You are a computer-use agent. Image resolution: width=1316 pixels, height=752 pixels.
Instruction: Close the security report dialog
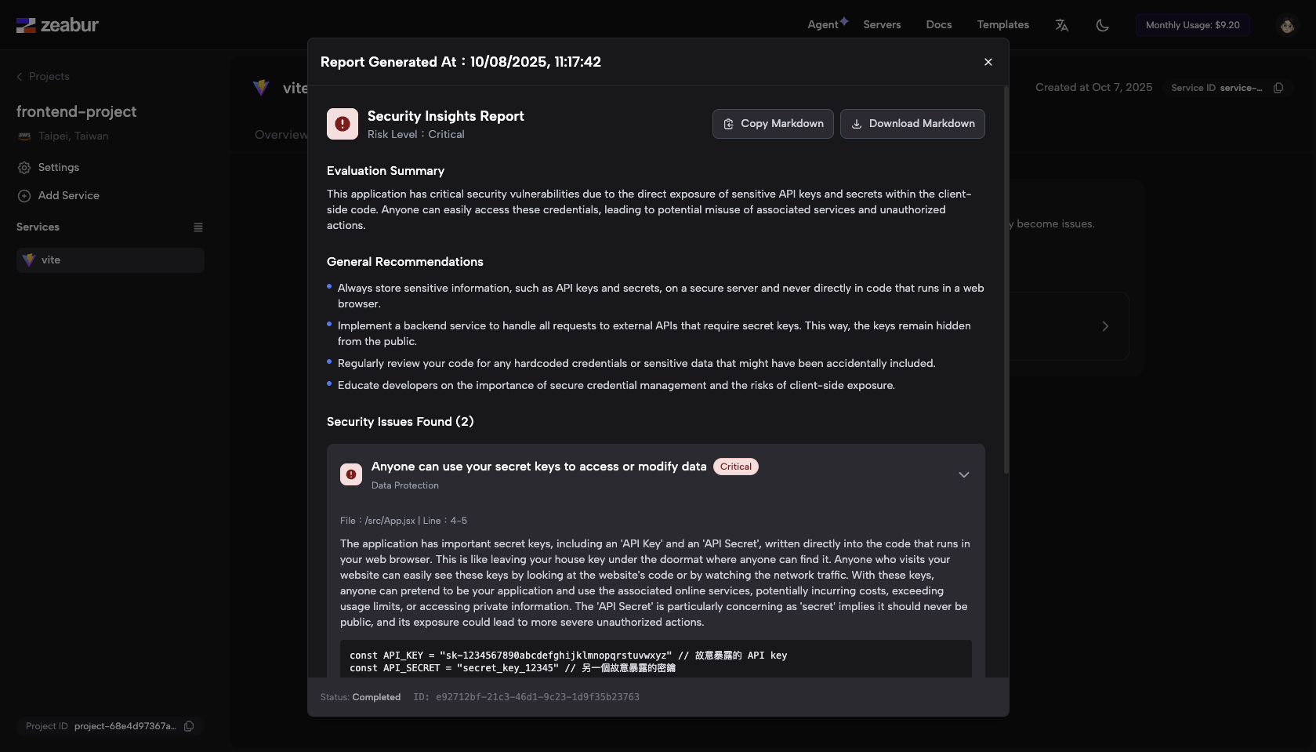tap(988, 62)
